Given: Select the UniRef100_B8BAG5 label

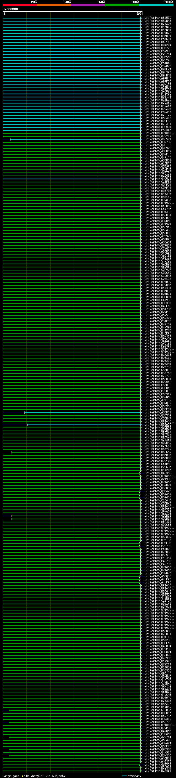Looking at the screenshot, I should [x=158, y=425].
